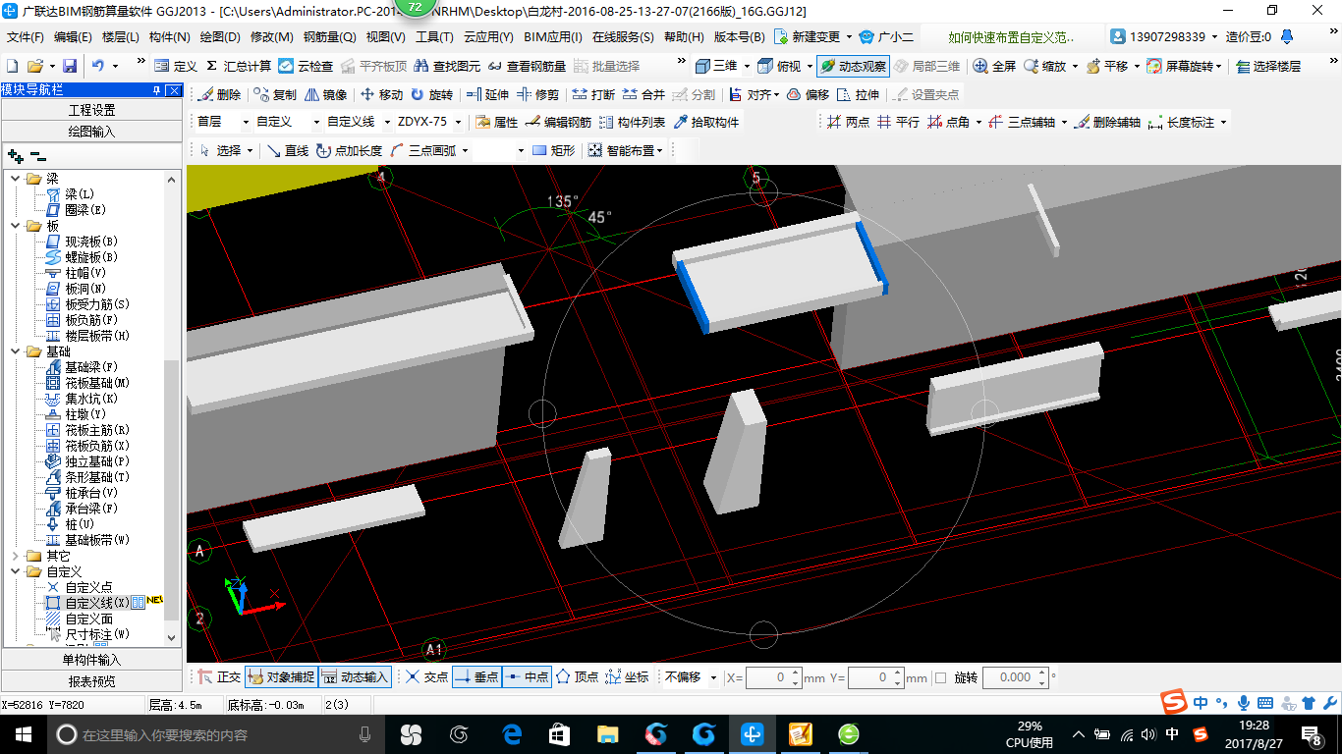Open the 三维 view dropdown arrow
Screen dimensions: 1342x754
pyautogui.click(x=747, y=66)
